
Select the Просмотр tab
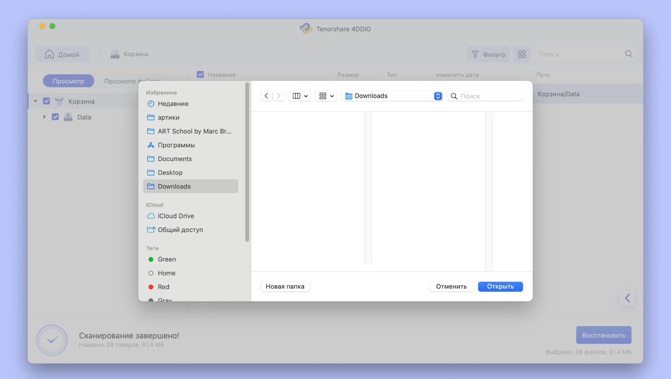[x=68, y=81]
